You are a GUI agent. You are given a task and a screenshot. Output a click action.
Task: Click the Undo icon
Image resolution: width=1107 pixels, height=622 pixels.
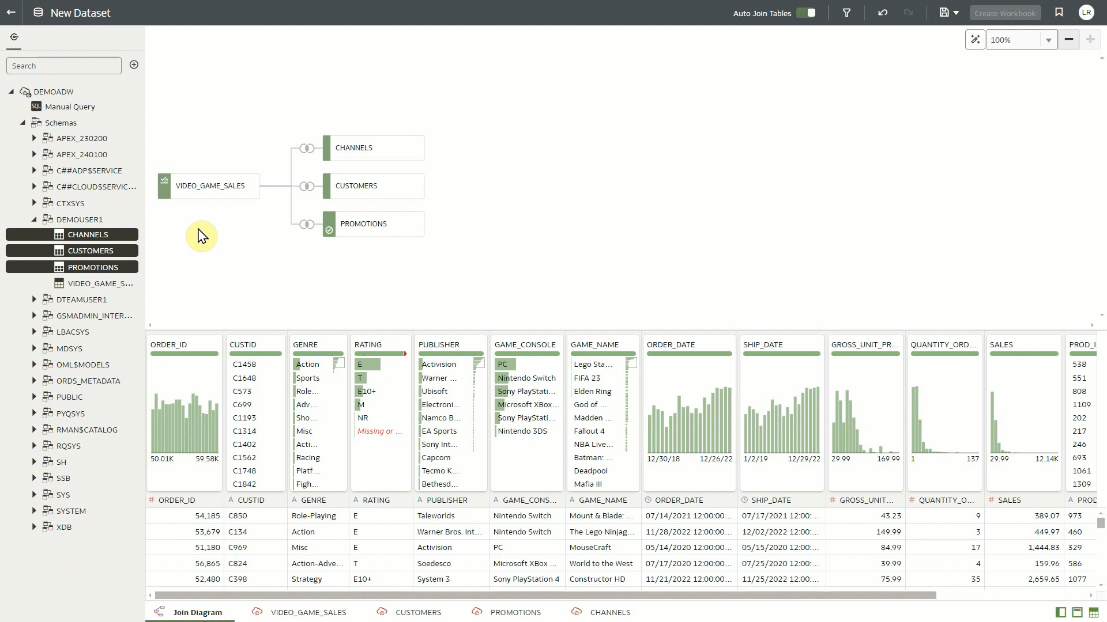click(882, 12)
